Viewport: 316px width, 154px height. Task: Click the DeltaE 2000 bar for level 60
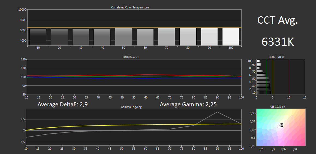point(261,75)
